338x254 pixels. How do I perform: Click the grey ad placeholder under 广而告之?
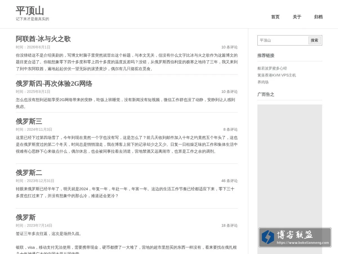(x=290, y=179)
